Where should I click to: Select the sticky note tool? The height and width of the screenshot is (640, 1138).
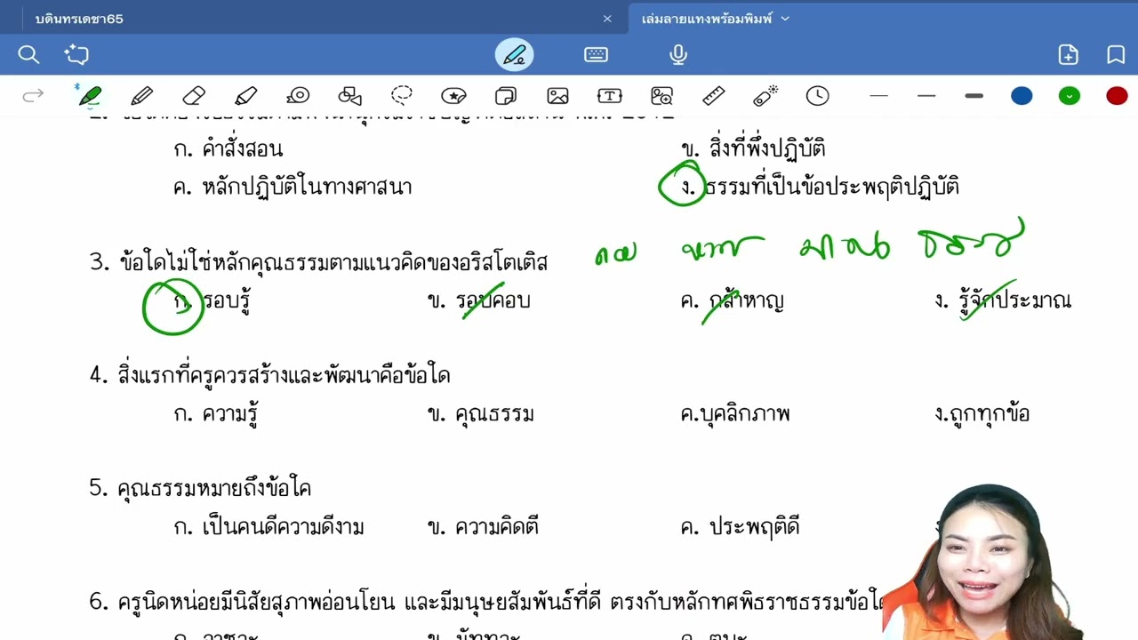tap(506, 96)
